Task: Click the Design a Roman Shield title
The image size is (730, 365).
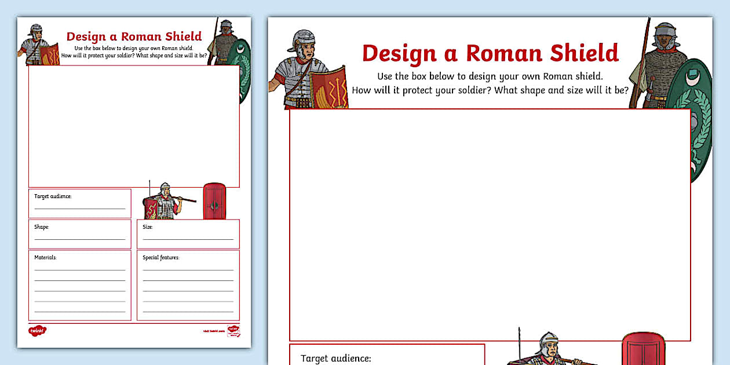Action: pyautogui.click(x=490, y=53)
